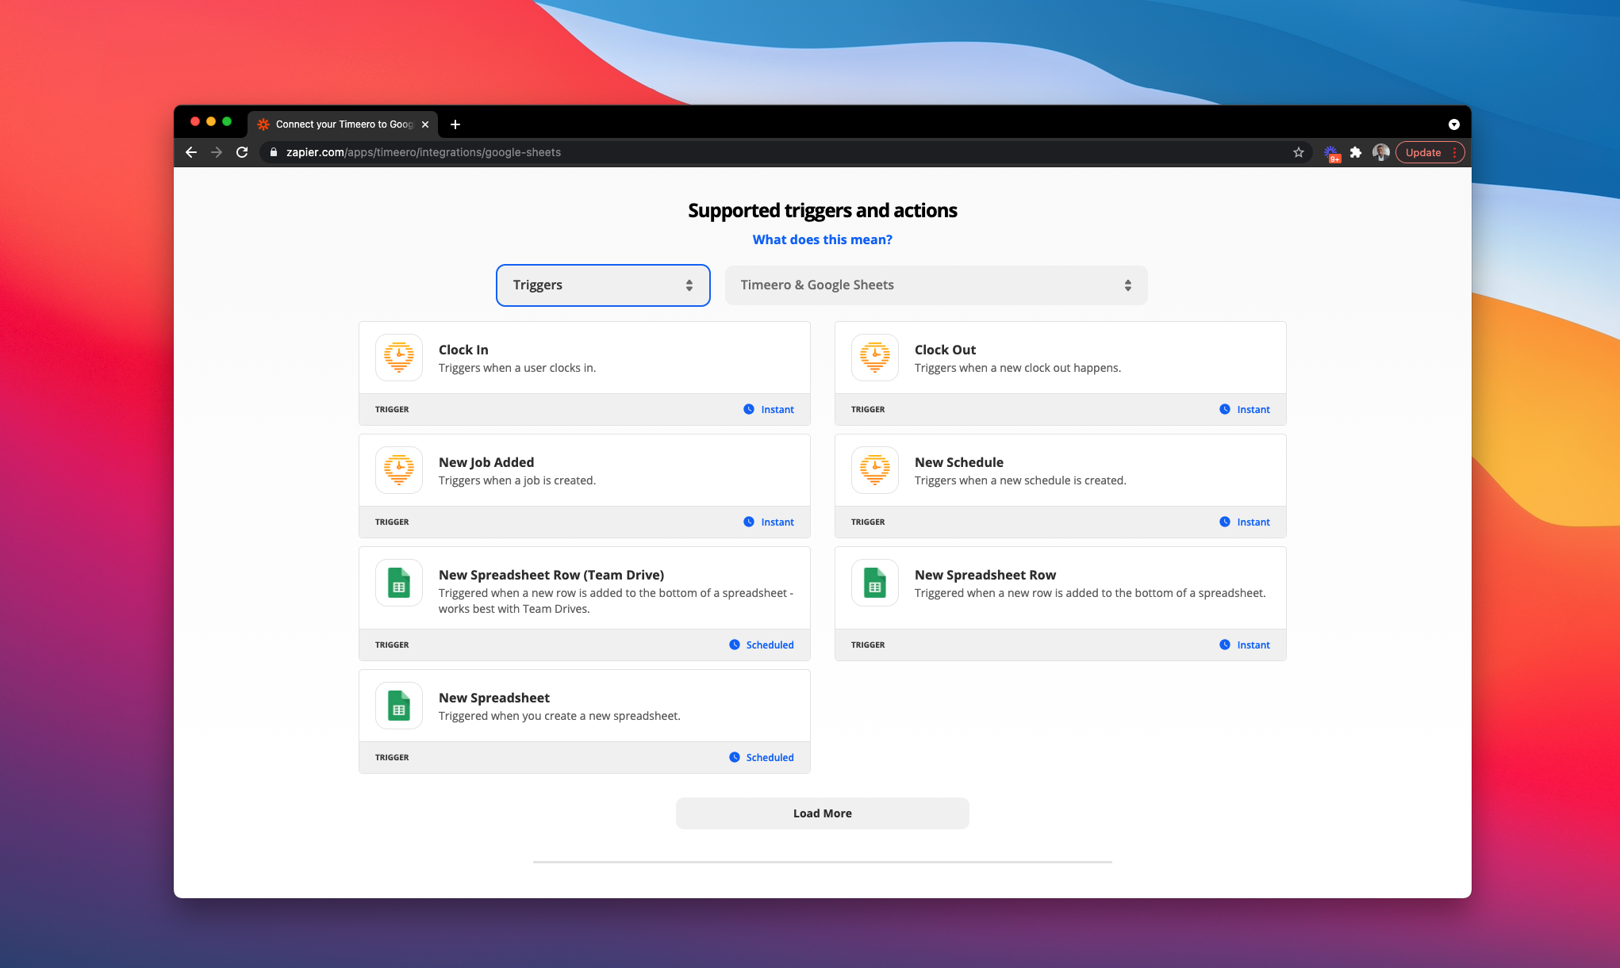Click text 'Triggers when a new schedule is created.'
The height and width of the screenshot is (968, 1620).
click(1020, 480)
